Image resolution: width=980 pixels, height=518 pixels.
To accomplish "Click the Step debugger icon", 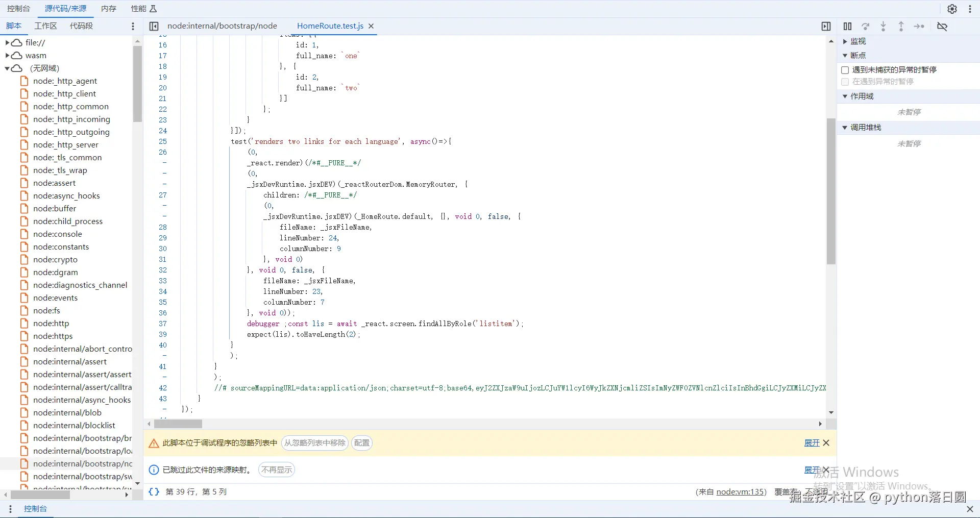I will tap(919, 26).
